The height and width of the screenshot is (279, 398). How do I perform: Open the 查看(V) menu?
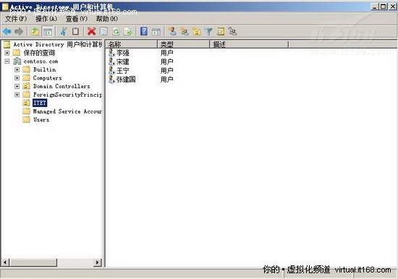77,19
